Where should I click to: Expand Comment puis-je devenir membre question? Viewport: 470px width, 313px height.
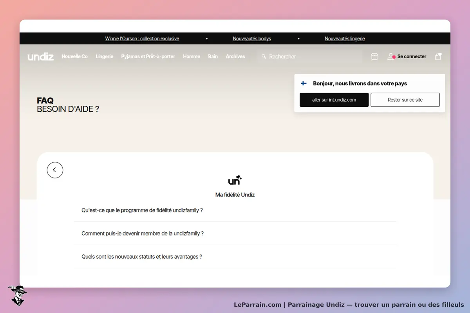(235, 234)
